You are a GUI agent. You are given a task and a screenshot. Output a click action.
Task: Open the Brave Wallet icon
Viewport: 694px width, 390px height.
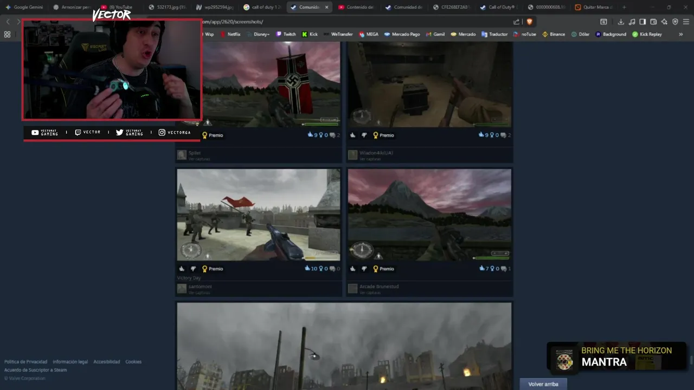653,22
